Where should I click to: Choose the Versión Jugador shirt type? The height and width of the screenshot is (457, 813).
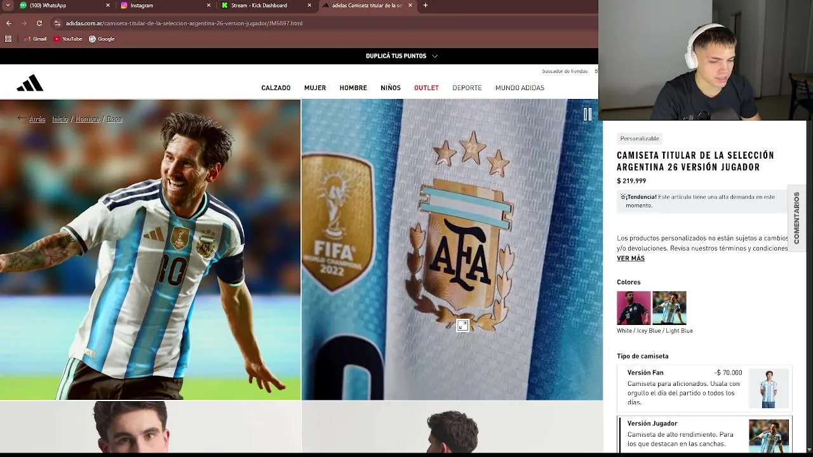(x=704, y=435)
